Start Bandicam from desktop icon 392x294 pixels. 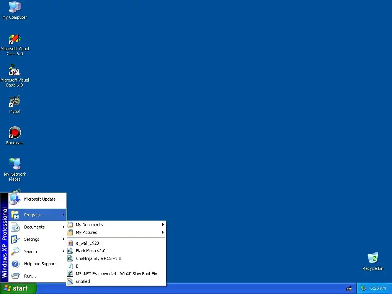15,136
